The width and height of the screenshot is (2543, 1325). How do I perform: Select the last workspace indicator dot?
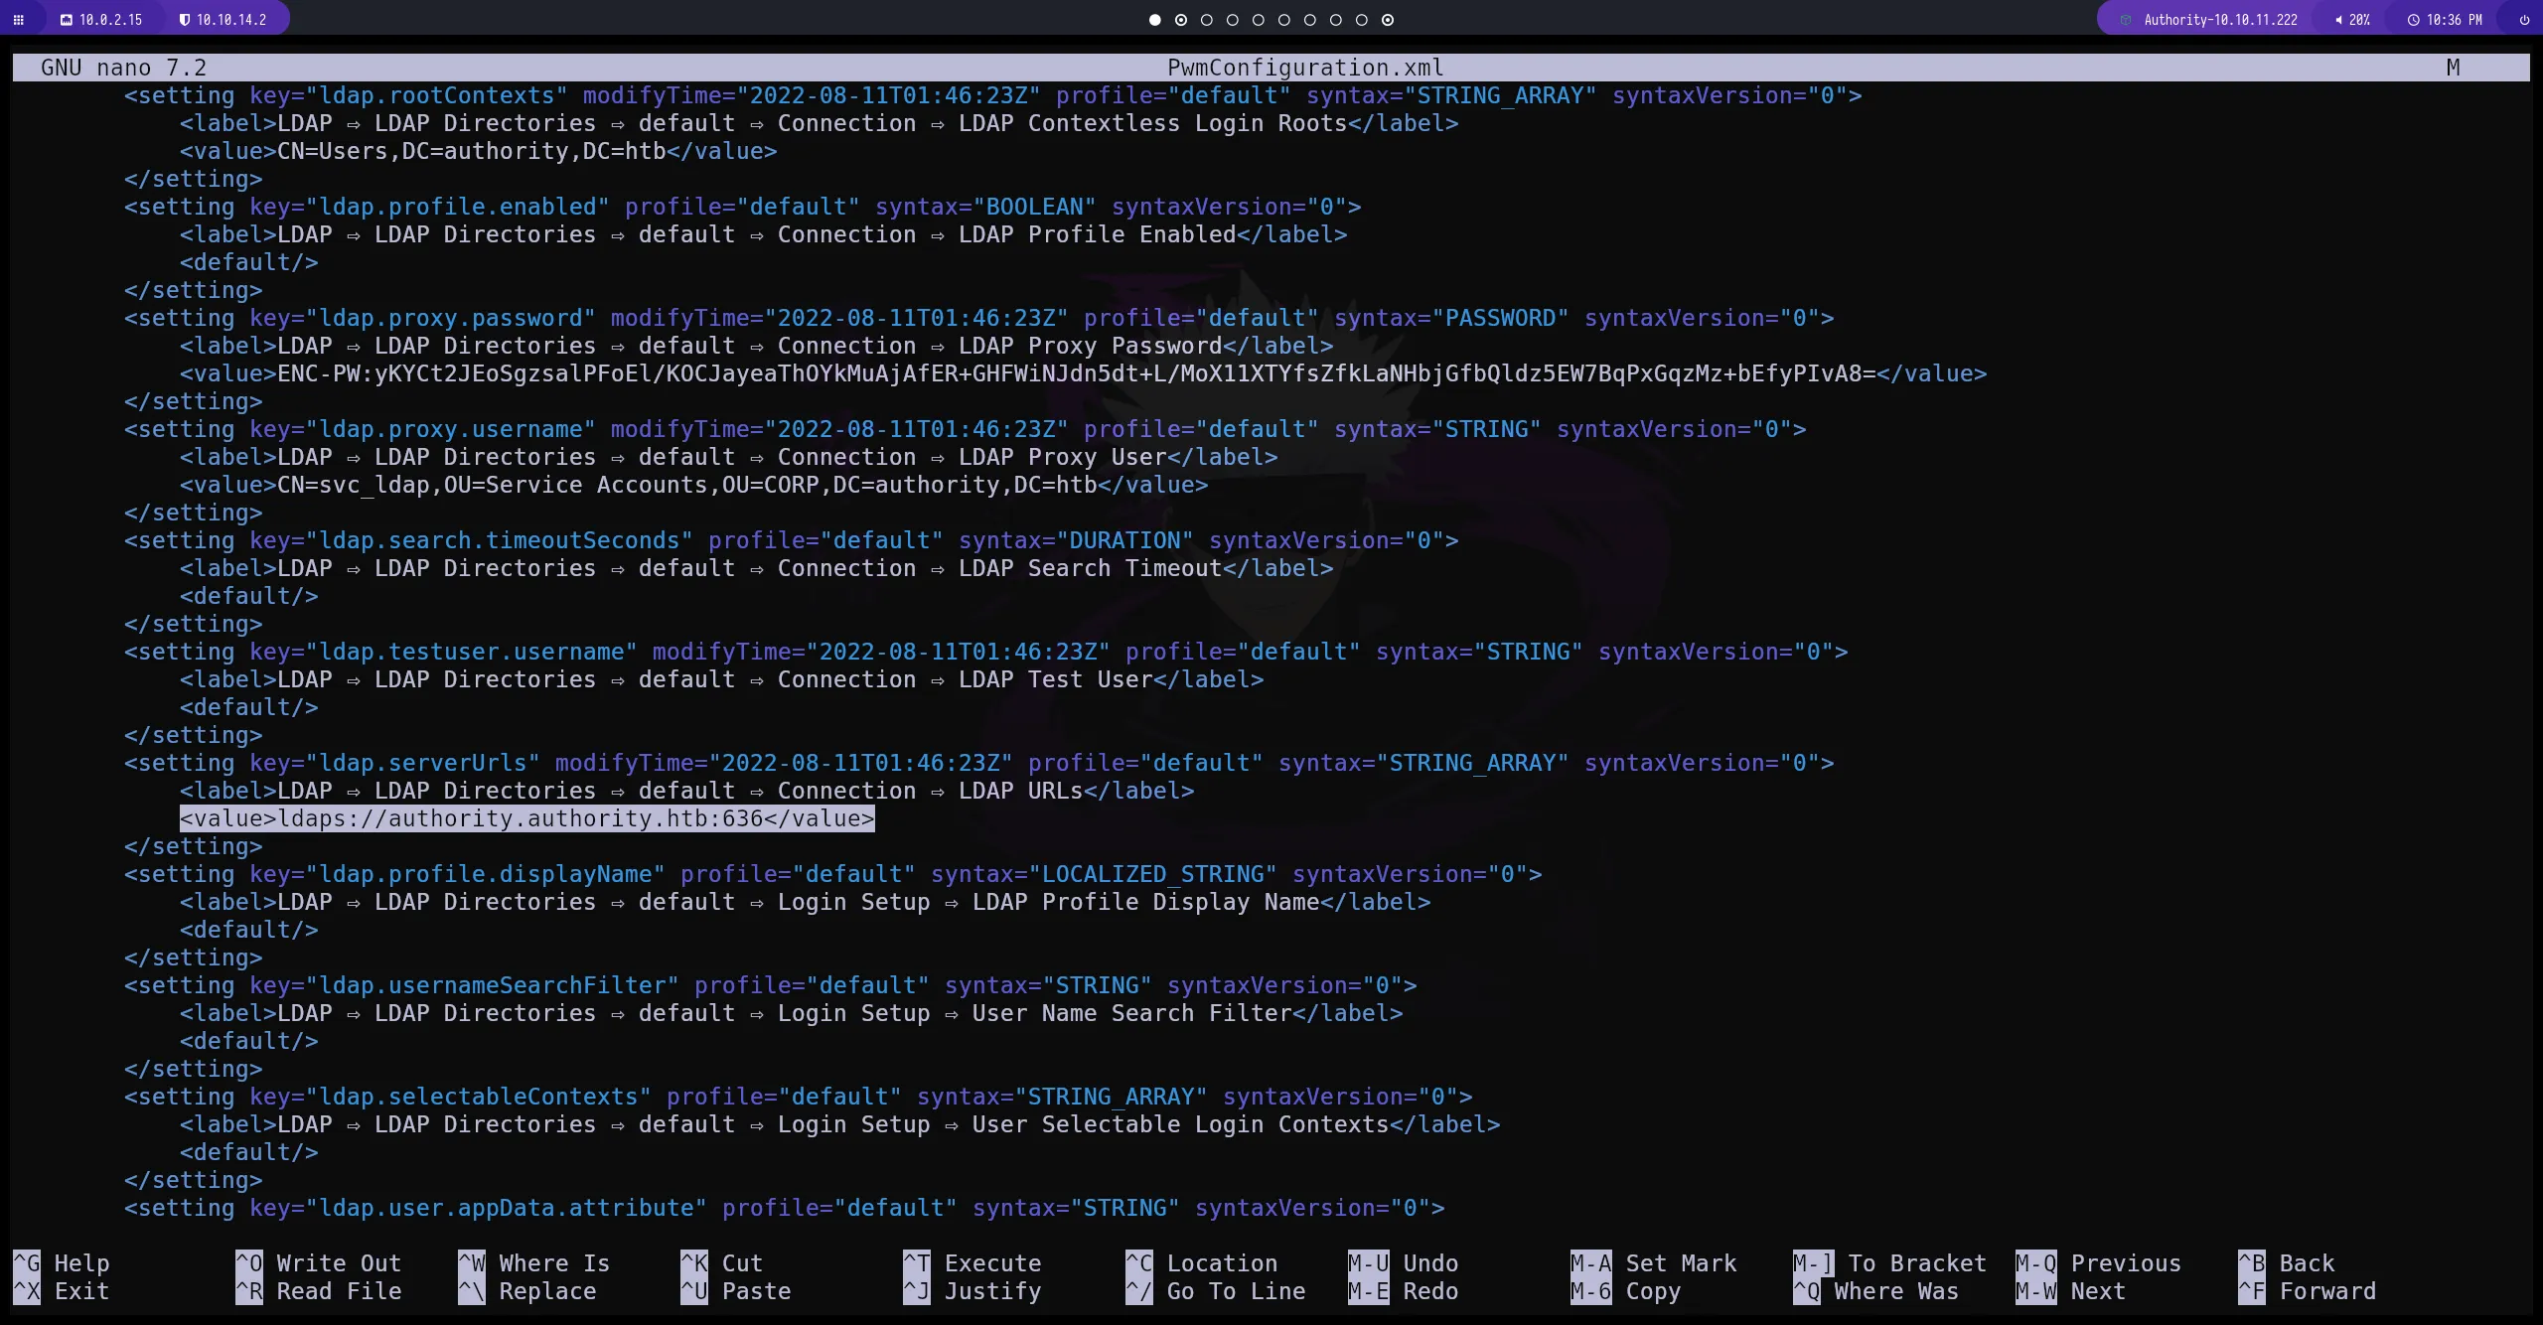[x=1388, y=20]
